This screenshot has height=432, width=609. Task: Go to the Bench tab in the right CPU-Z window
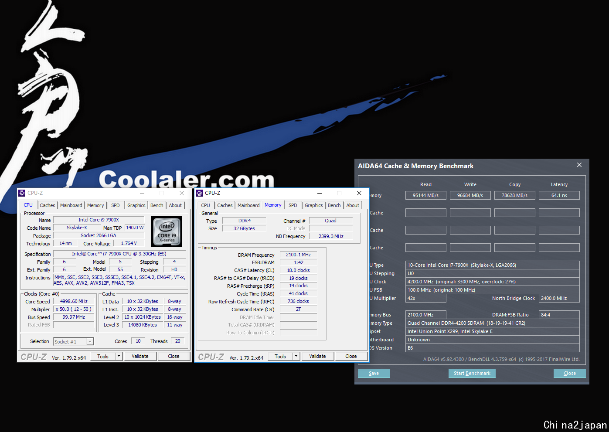(334, 205)
